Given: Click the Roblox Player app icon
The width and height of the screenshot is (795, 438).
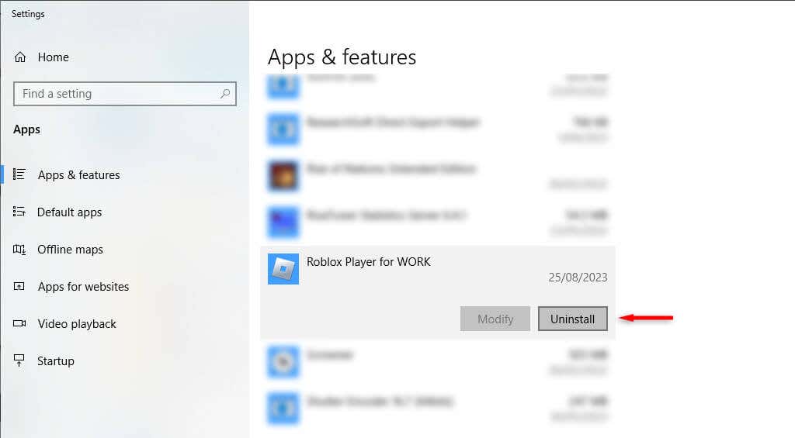Looking at the screenshot, I should coord(283,269).
